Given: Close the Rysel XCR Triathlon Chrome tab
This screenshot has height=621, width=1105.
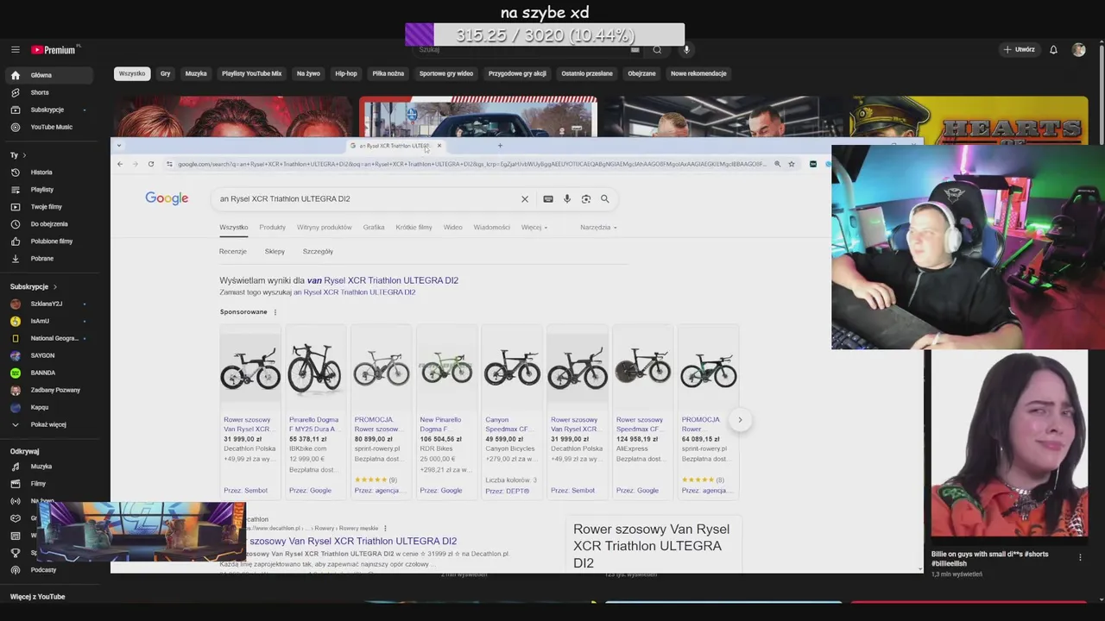Looking at the screenshot, I should [439, 146].
